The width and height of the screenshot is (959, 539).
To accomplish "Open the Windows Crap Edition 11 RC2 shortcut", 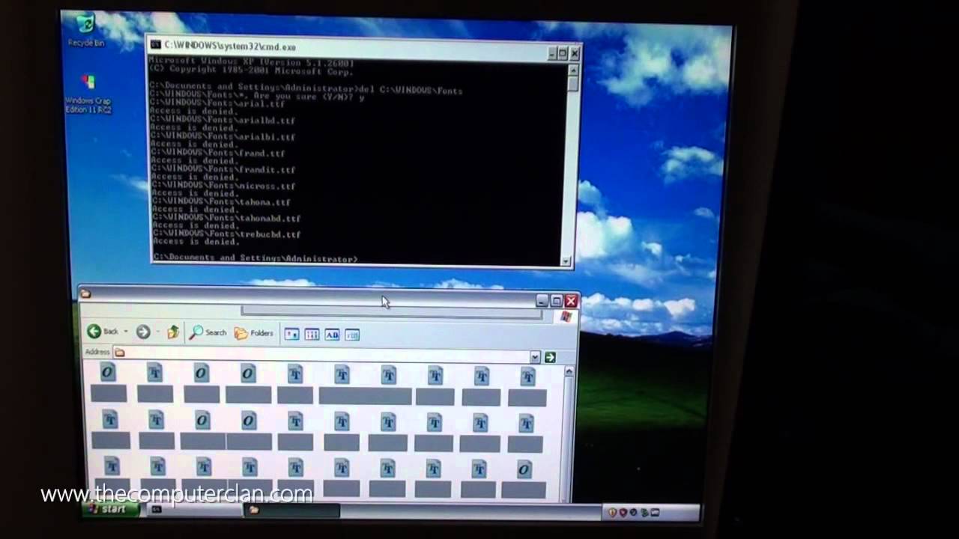I will 88,93.
